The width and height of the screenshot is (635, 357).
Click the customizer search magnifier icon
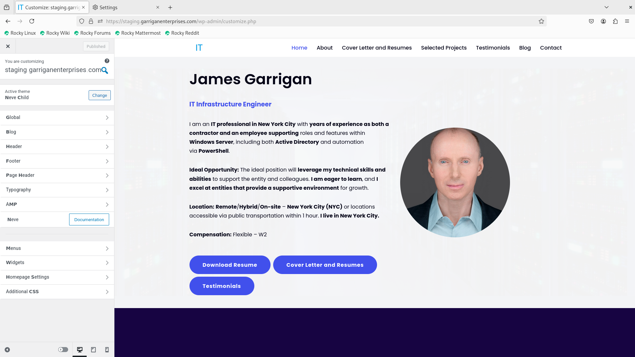pos(105,70)
